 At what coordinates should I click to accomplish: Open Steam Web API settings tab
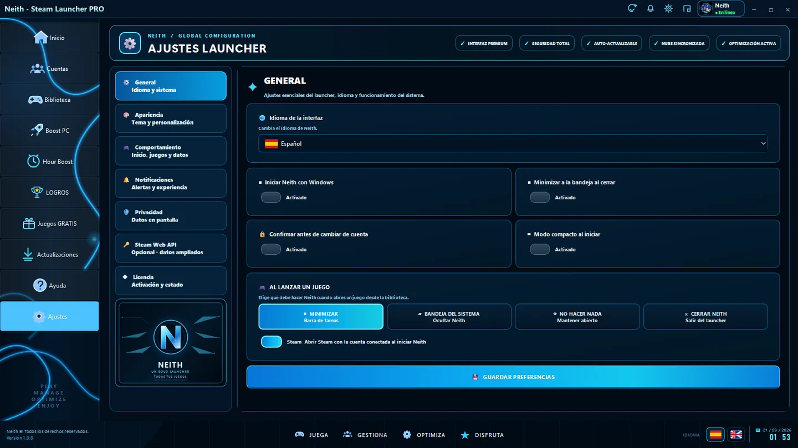[x=171, y=248]
